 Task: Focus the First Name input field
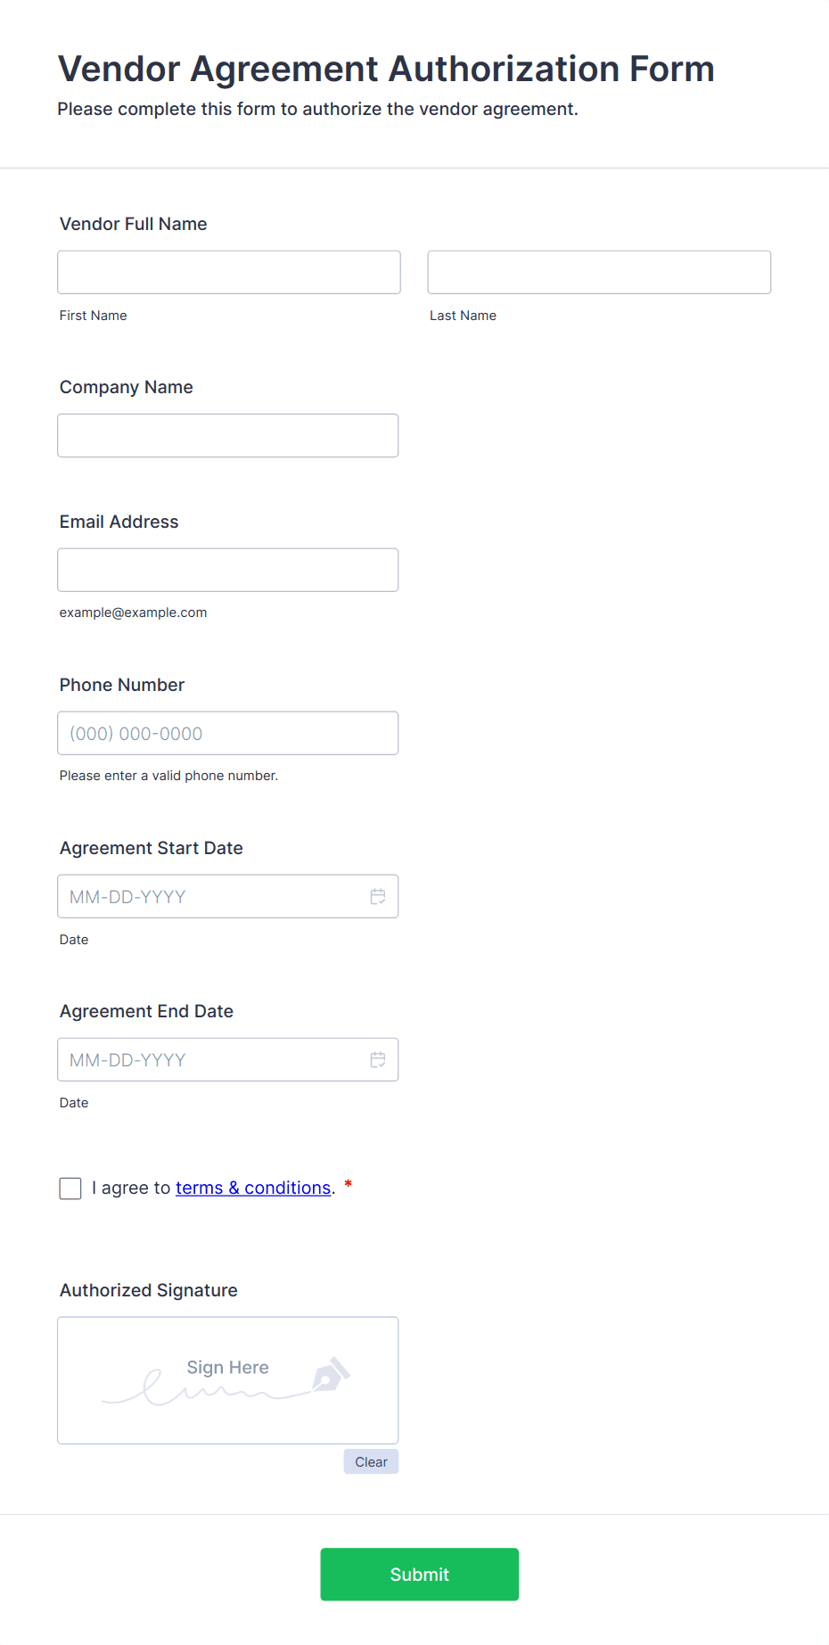tap(229, 273)
